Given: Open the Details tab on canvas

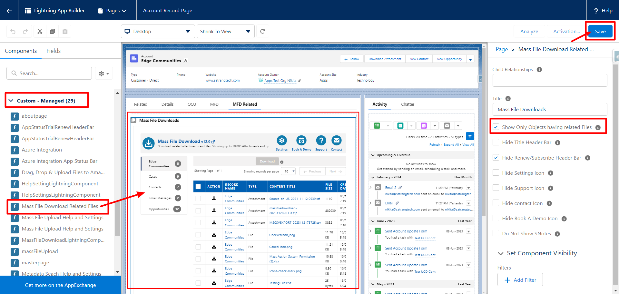Looking at the screenshot, I should 167,104.
